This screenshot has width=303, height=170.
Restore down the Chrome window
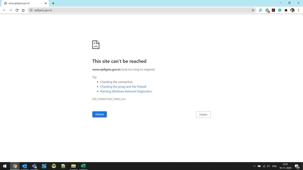289,3
